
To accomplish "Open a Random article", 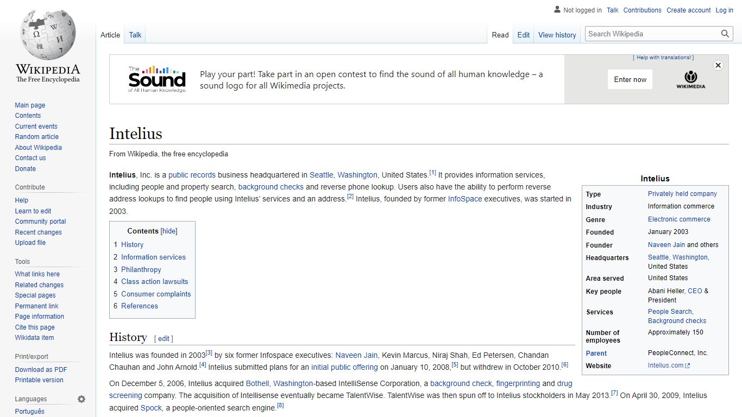I will 36,137.
